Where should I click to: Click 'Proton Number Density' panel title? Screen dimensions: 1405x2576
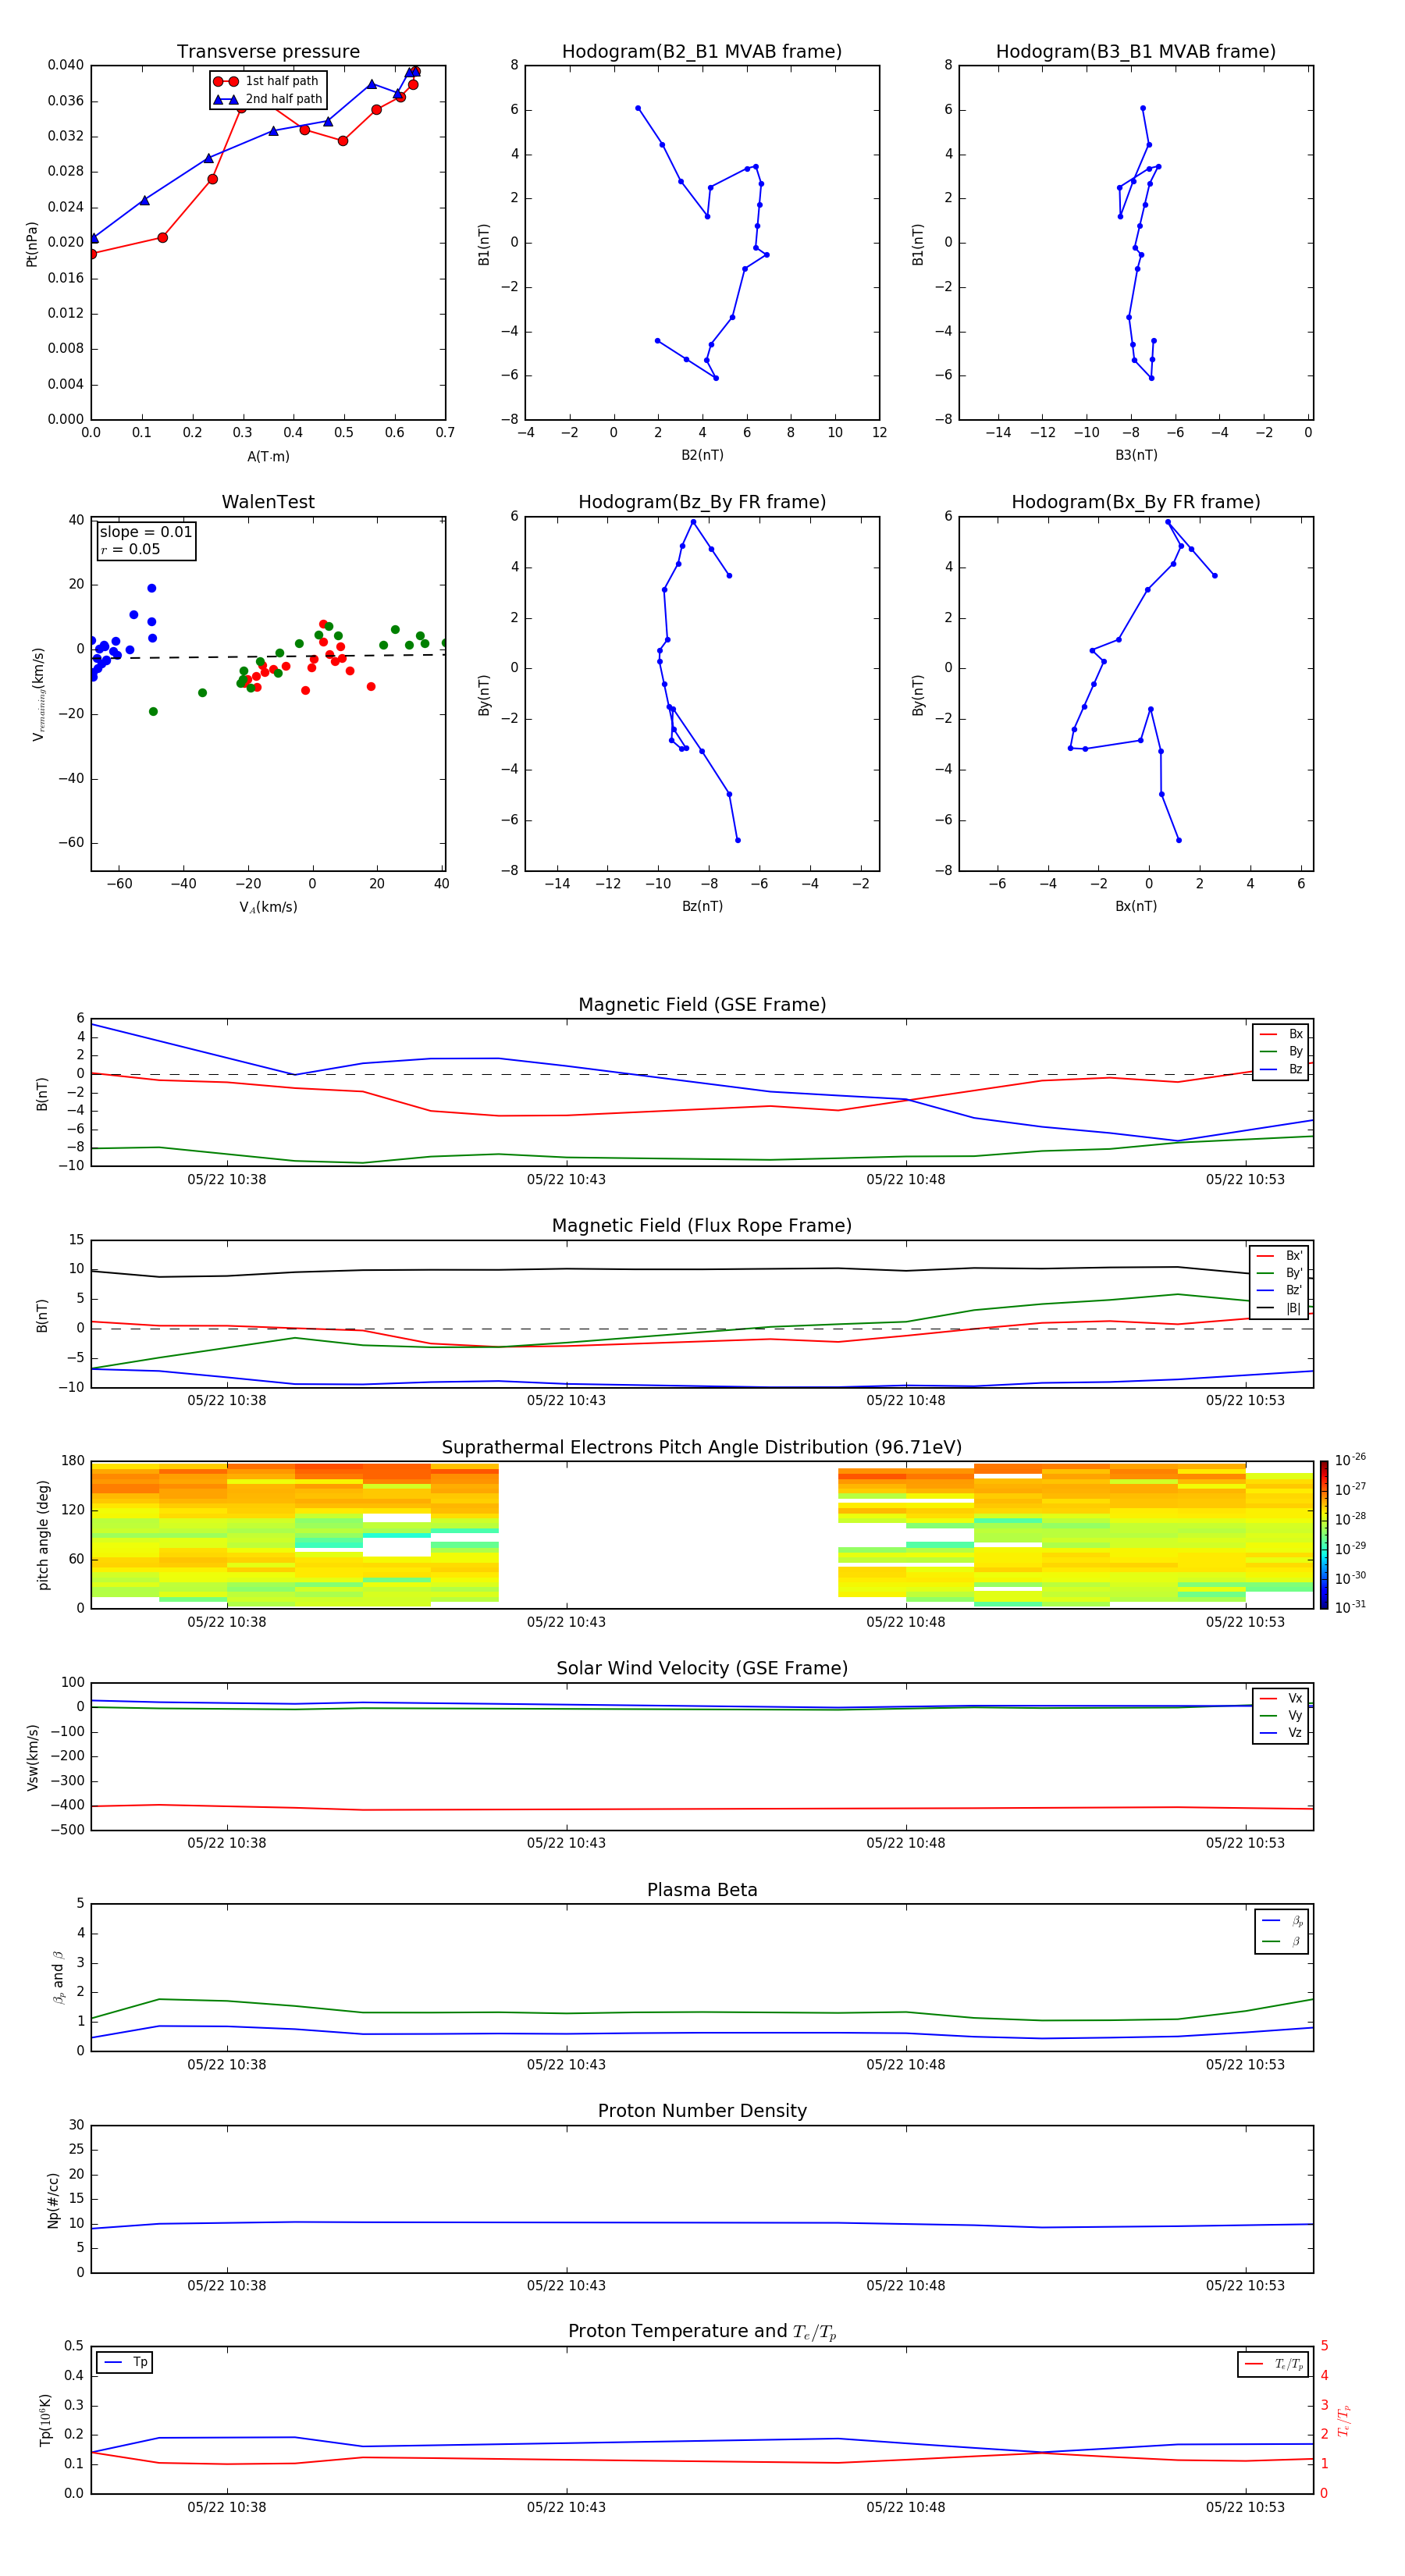pos(702,2111)
